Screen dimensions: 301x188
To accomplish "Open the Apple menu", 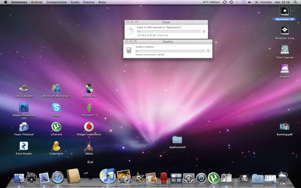I will 5,2.
